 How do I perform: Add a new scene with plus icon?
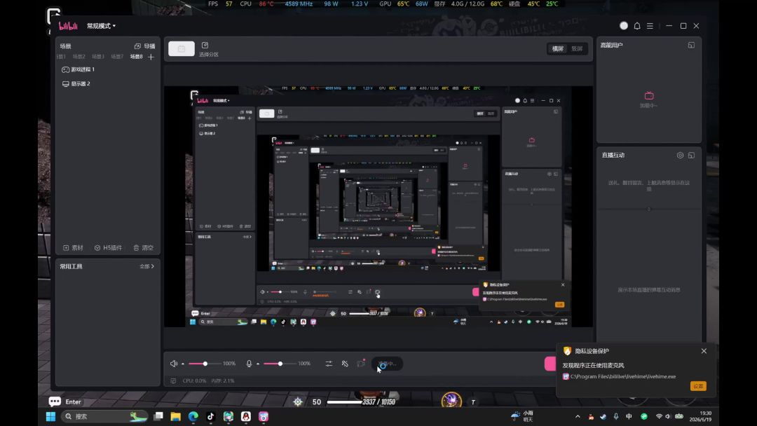pos(151,57)
